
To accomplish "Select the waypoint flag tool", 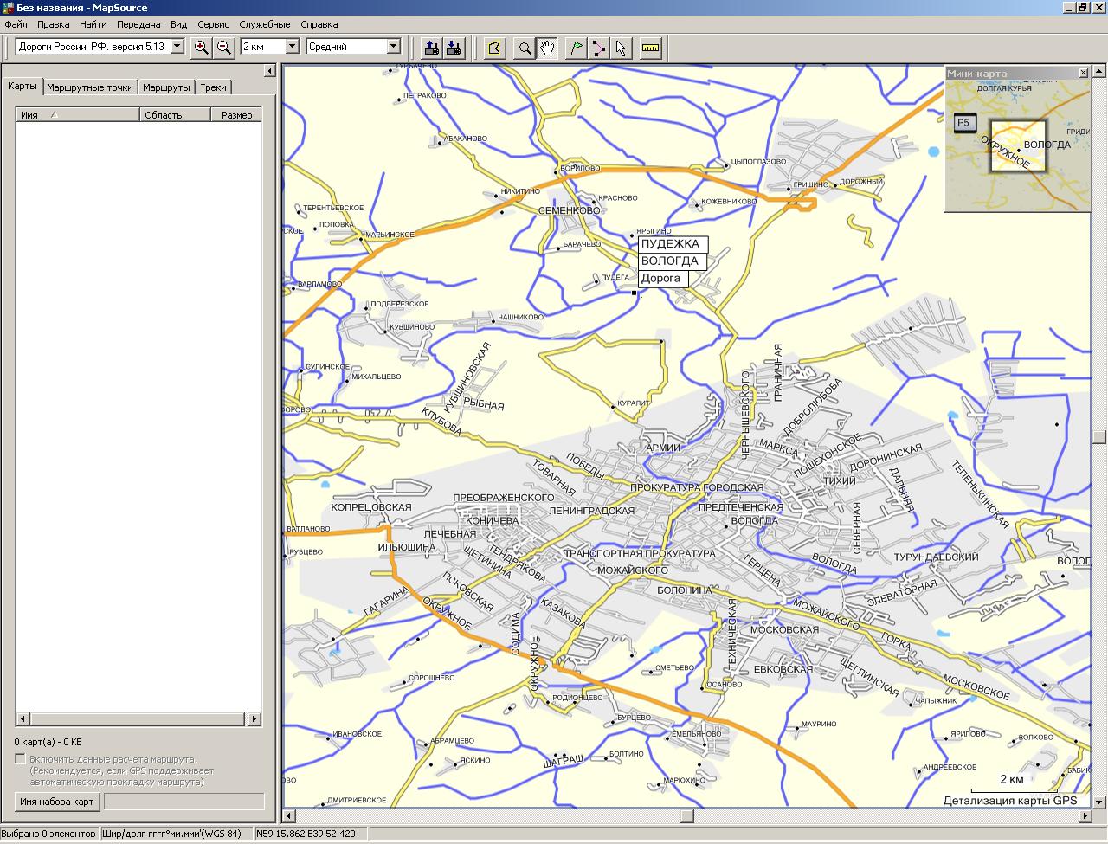I will (575, 48).
